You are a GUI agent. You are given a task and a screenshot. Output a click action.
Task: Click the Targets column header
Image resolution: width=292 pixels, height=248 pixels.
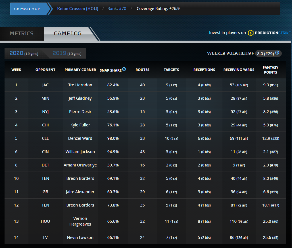coord(171,70)
